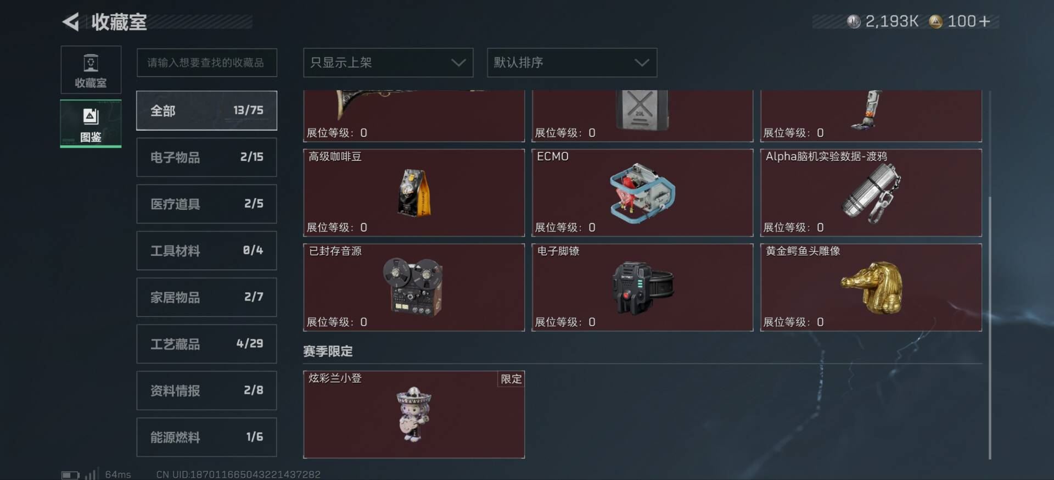Switch to 电子物品 category
Screen dimensions: 1054x480
coord(206,157)
